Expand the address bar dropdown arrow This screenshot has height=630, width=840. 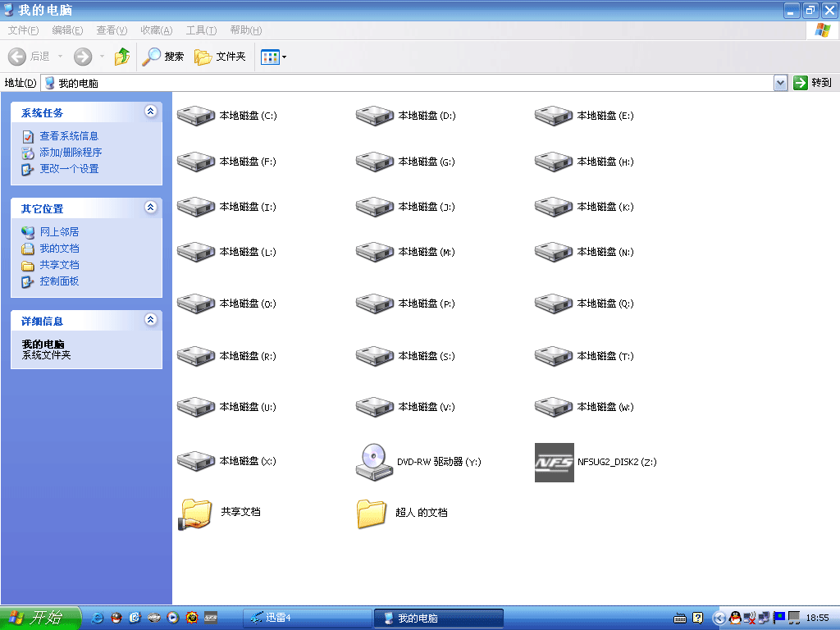[x=780, y=83]
